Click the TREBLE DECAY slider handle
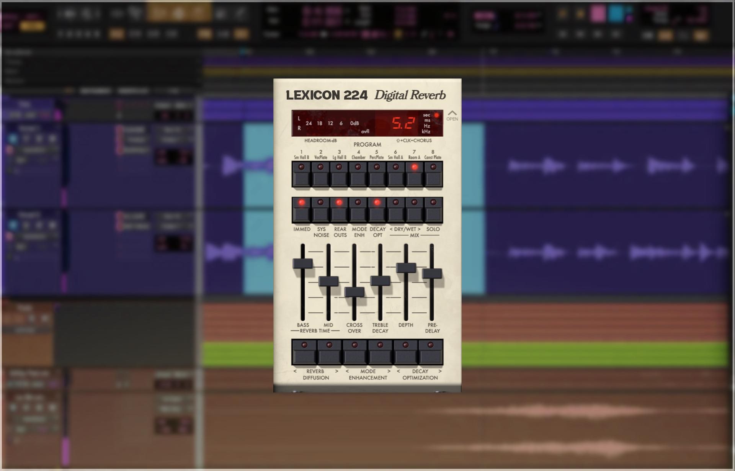The image size is (735, 471). pyautogui.click(x=380, y=281)
